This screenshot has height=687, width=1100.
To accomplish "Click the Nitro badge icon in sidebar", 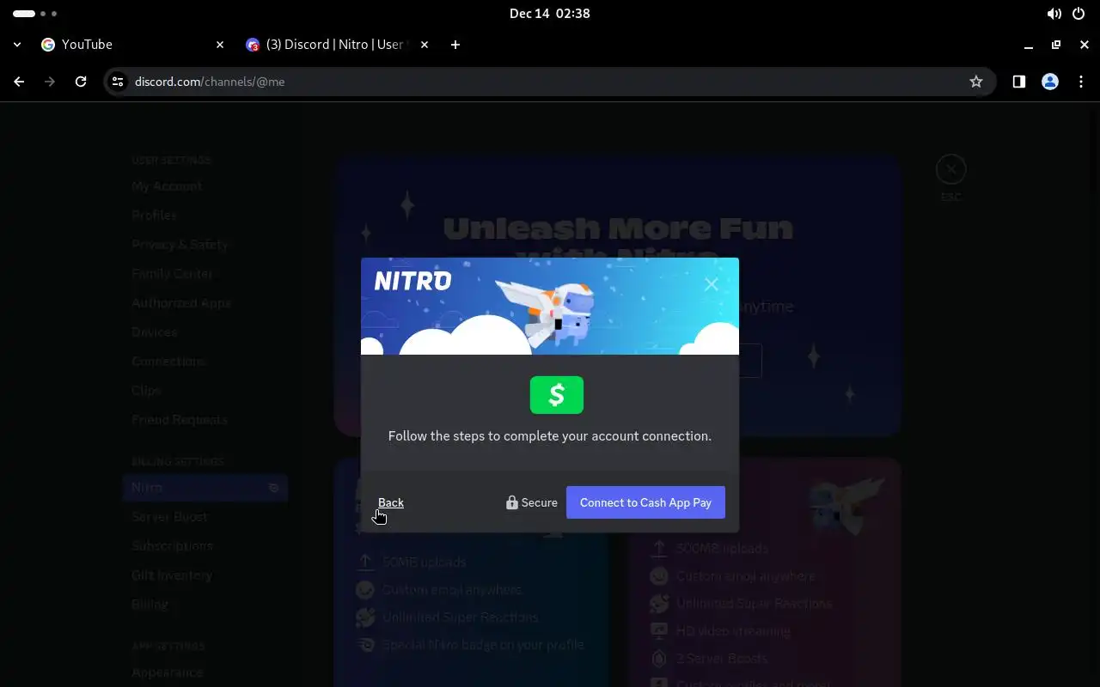I will 274,488.
